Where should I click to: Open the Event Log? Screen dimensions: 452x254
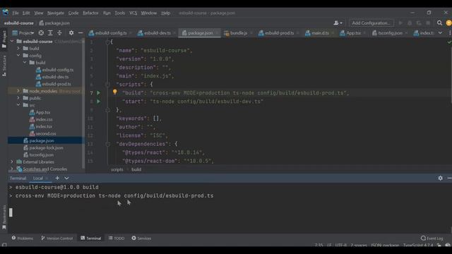point(432,238)
